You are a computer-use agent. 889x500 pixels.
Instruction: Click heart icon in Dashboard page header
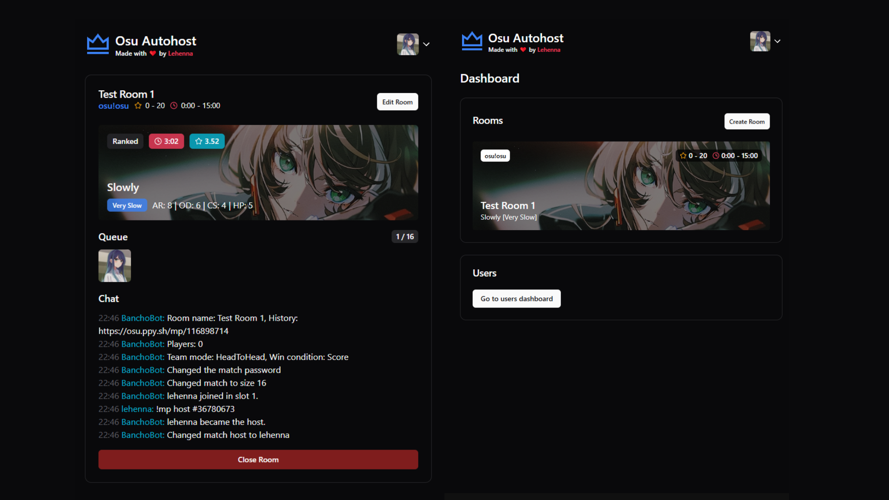click(x=523, y=50)
